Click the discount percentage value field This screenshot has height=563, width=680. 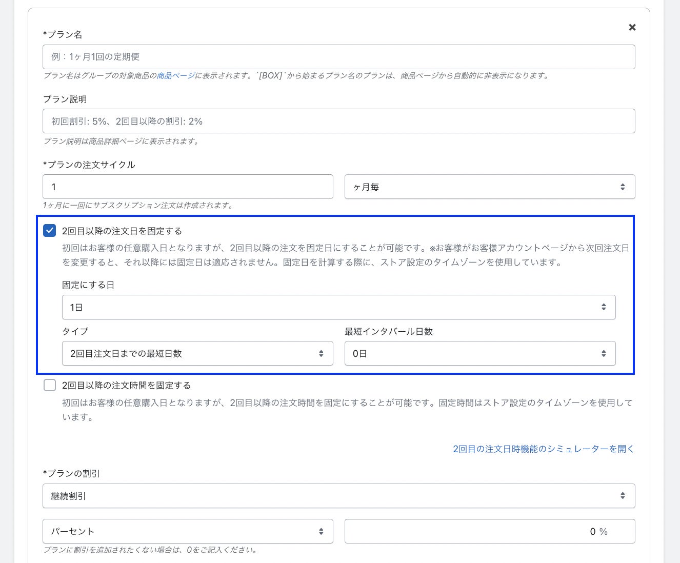point(489,531)
